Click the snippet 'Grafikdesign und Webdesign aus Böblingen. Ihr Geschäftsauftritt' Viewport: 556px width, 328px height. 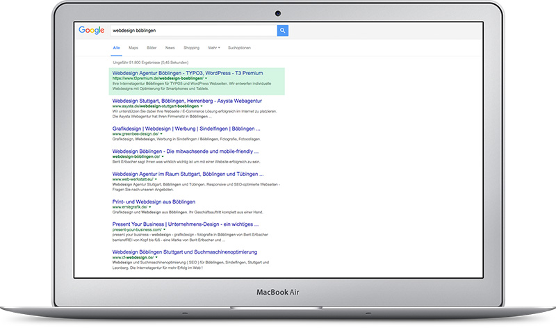[x=188, y=212]
